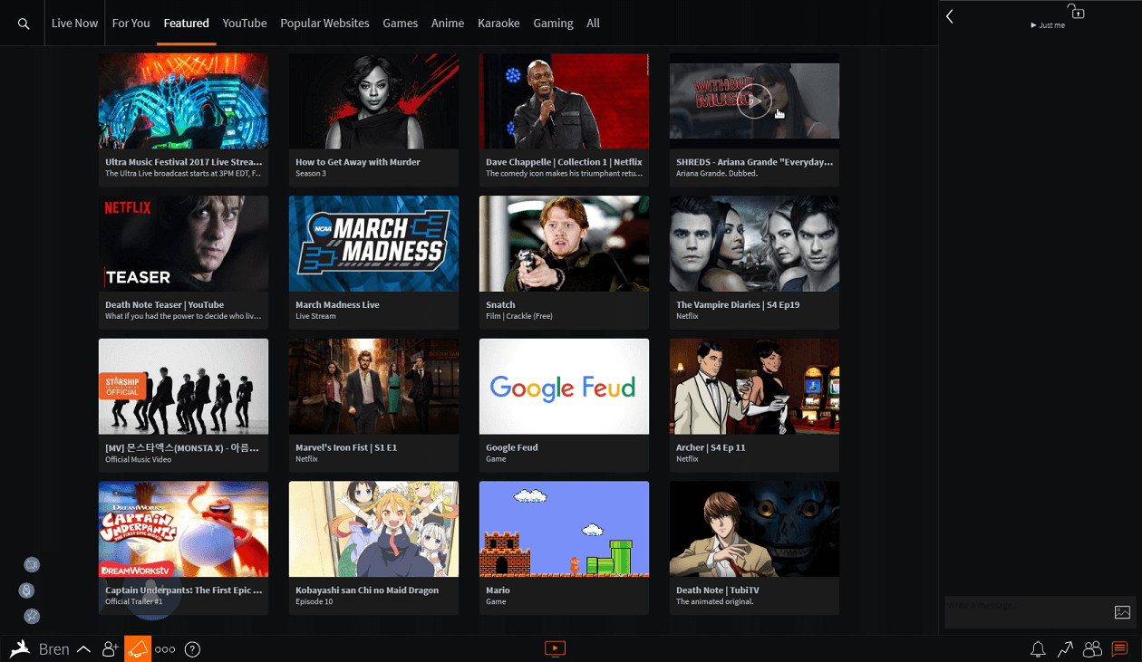
Task: Click 'Archer | S4 Ep 11' title
Action: tap(711, 448)
